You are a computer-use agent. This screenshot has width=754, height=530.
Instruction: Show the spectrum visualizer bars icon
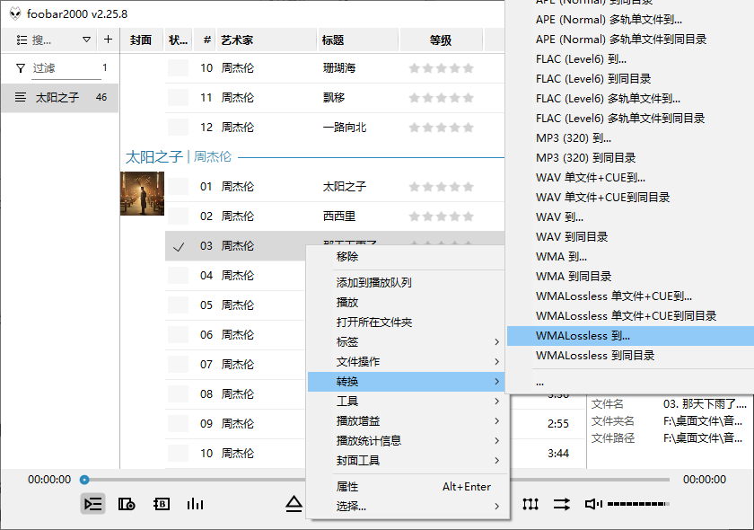coord(195,504)
